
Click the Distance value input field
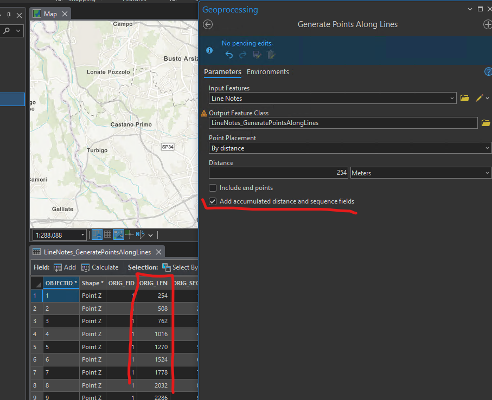(278, 173)
